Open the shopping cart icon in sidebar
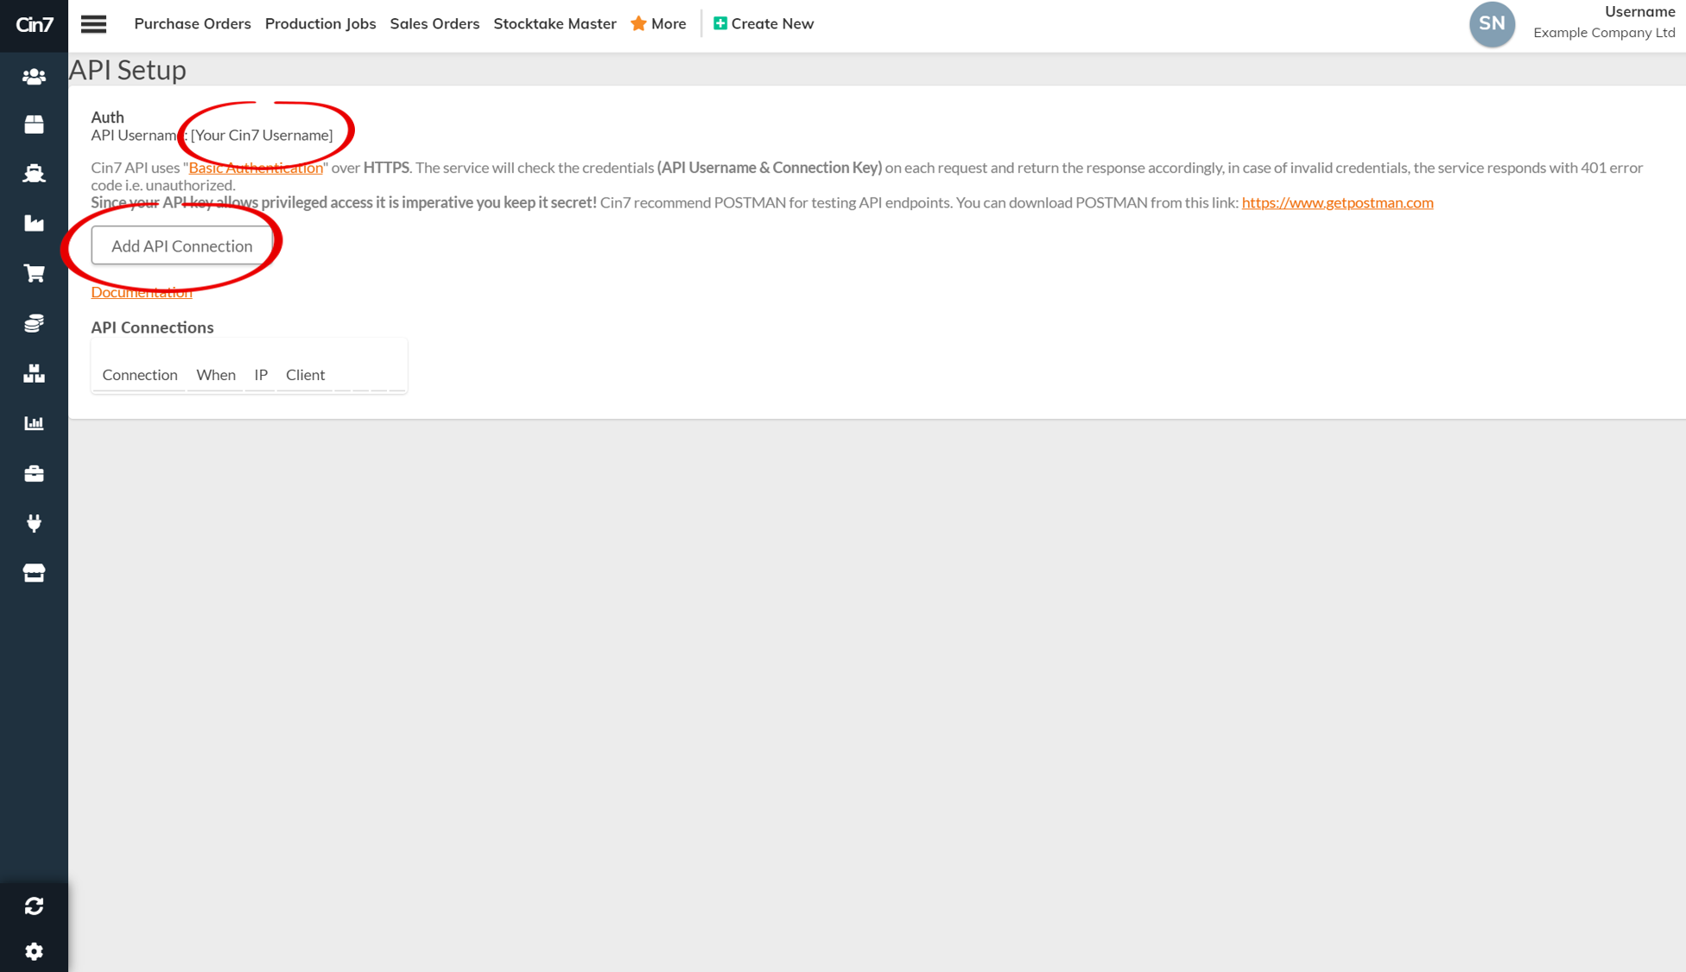This screenshot has width=1686, height=972. coord(34,273)
